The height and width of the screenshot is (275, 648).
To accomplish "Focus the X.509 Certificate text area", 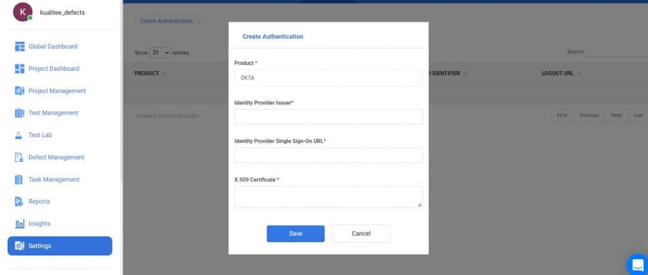I will [x=328, y=197].
